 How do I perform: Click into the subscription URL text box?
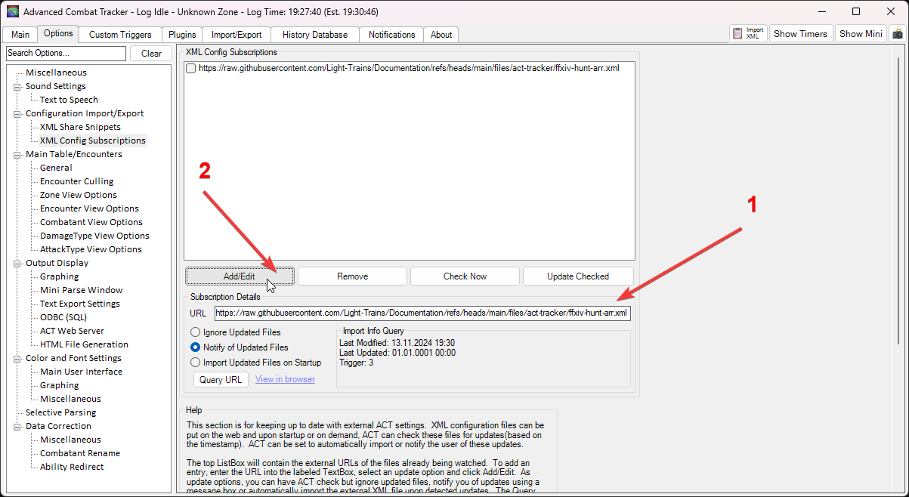click(x=422, y=313)
